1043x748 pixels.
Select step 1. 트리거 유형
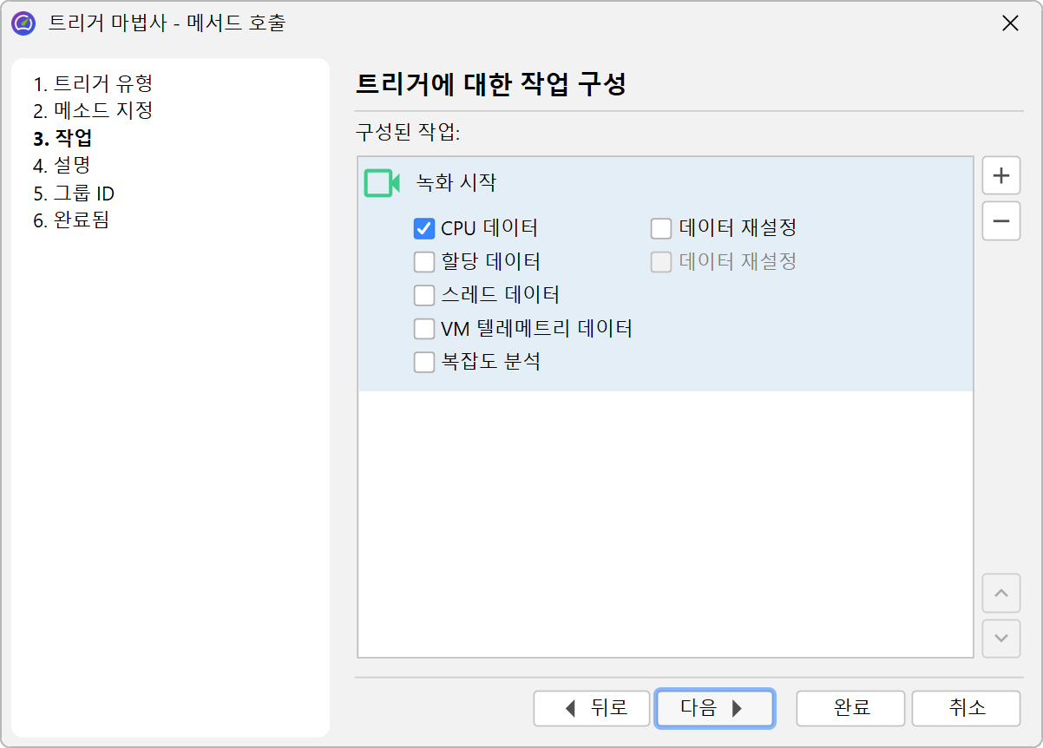tap(93, 84)
